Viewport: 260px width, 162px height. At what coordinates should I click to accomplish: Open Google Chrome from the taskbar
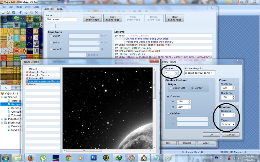pos(68,158)
